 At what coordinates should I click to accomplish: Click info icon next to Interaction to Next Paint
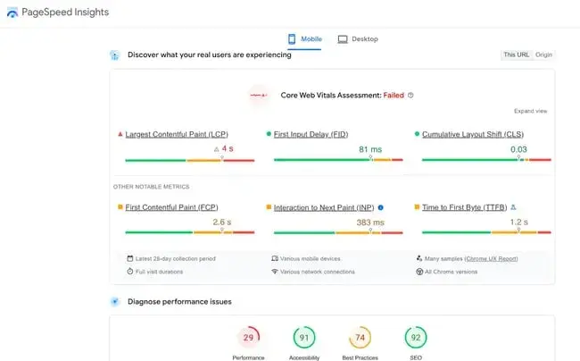click(x=380, y=206)
